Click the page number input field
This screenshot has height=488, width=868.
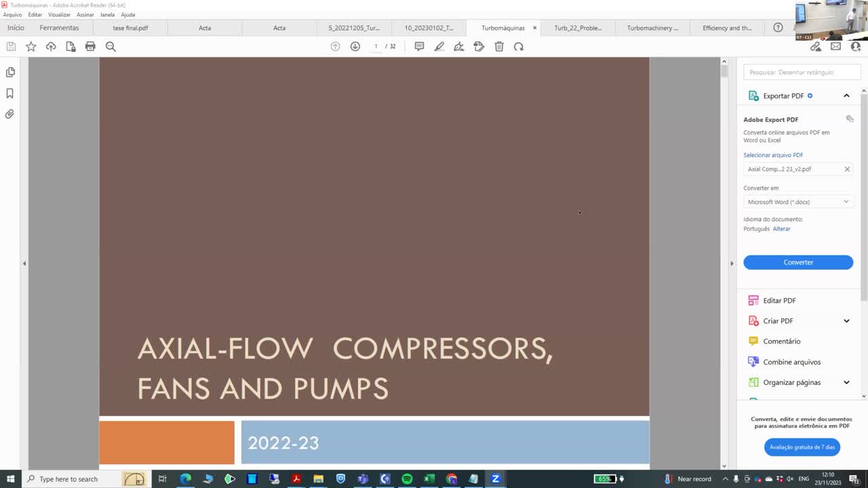pyautogui.click(x=376, y=46)
